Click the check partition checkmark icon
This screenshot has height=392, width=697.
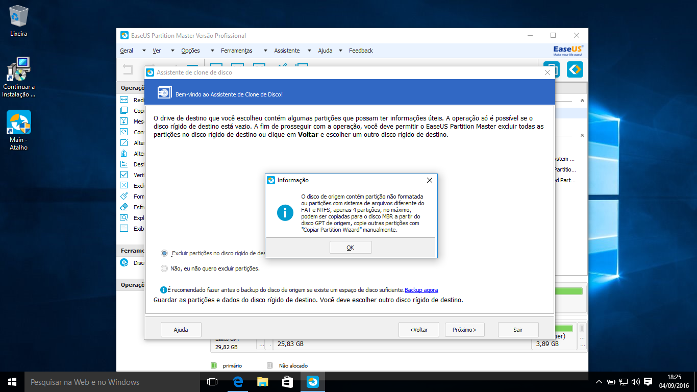124,175
